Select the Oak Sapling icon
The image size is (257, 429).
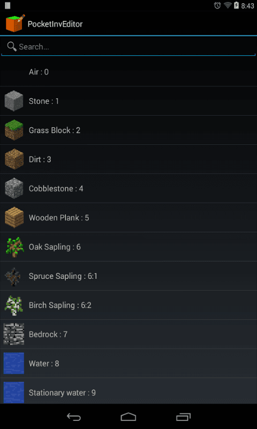(14, 247)
